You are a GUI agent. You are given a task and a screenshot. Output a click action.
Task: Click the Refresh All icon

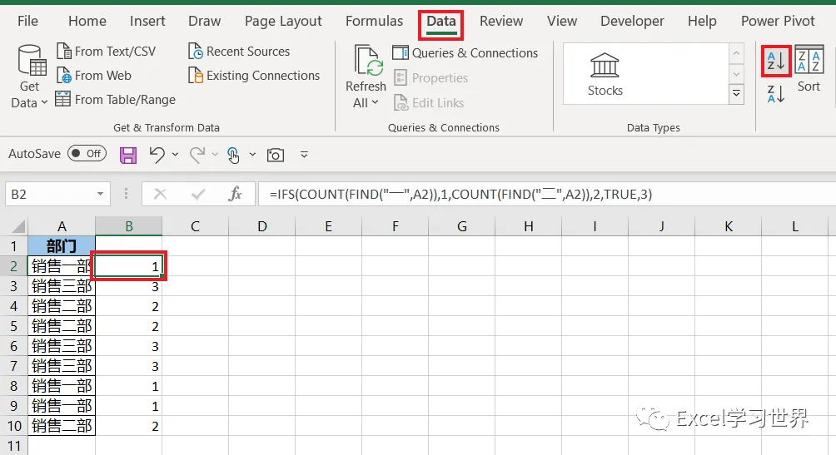coord(368,62)
